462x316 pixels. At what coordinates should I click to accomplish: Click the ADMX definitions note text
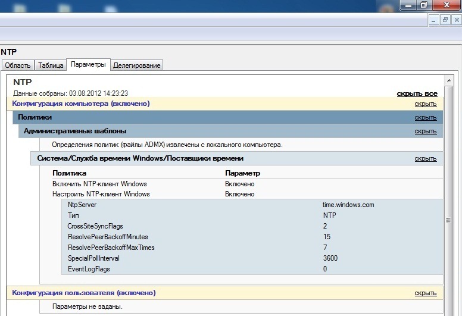point(167,145)
